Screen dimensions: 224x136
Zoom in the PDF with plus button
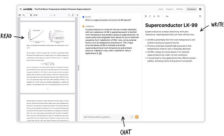[x=54, y=15]
